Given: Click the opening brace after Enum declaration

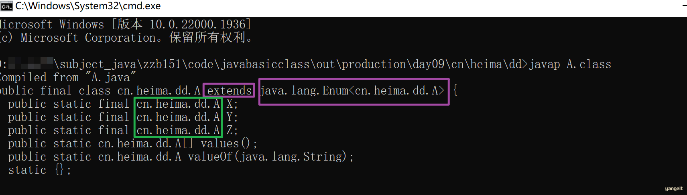Looking at the screenshot, I should (455, 90).
